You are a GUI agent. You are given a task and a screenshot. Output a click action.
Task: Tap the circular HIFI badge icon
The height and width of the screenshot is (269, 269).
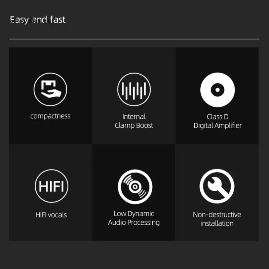(x=51, y=186)
